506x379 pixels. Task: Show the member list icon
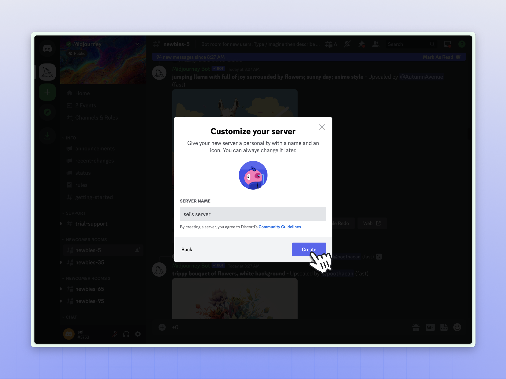[x=375, y=44]
